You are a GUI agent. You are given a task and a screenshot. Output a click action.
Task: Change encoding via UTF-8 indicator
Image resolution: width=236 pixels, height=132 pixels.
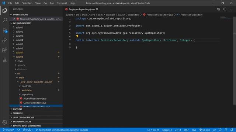point(178,130)
